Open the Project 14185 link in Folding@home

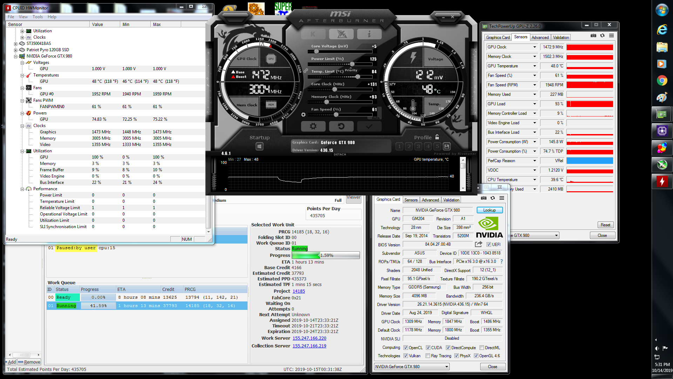tap(299, 291)
